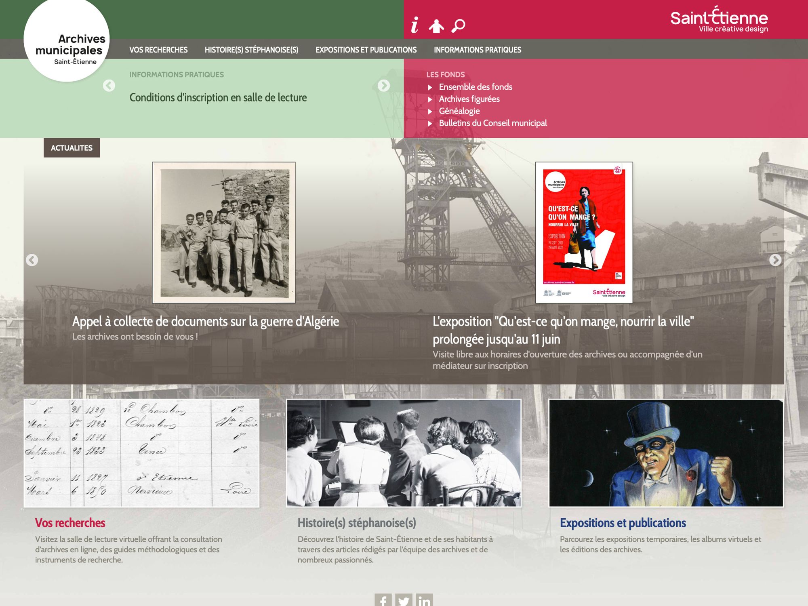Click the Algerian war soldiers photo thumbnail
Image resolution: width=808 pixels, height=606 pixels.
click(224, 232)
